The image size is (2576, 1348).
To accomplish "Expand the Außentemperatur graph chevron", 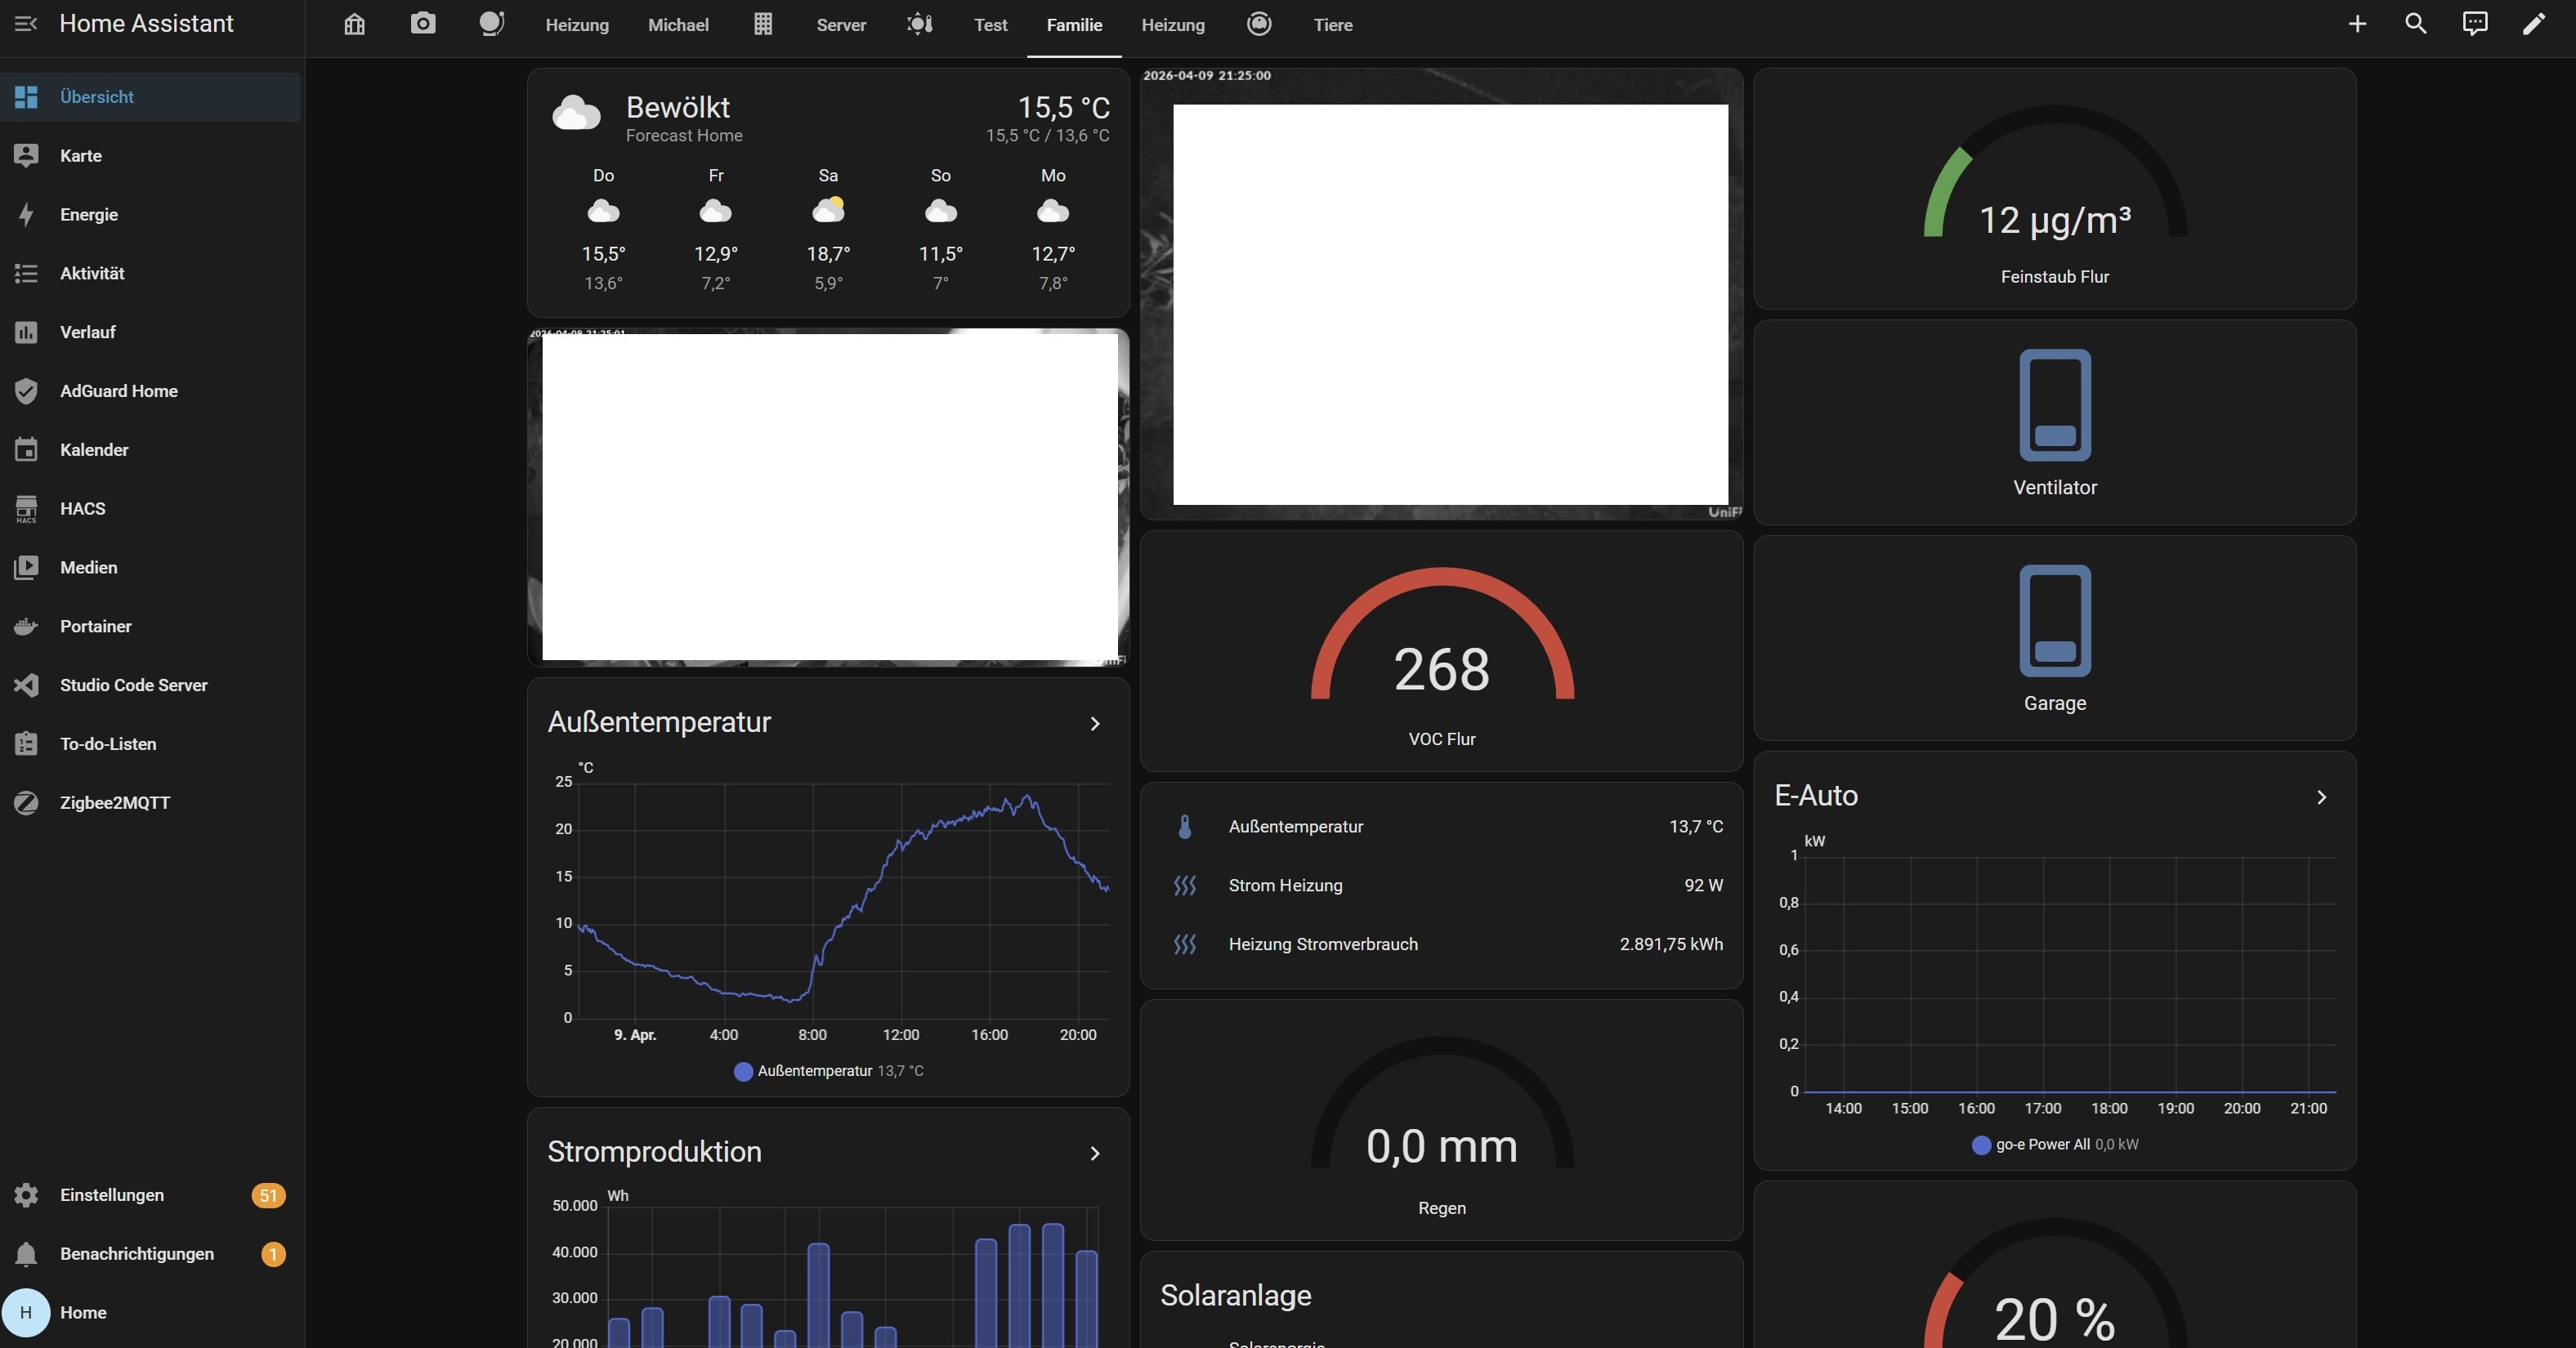I will [1095, 723].
